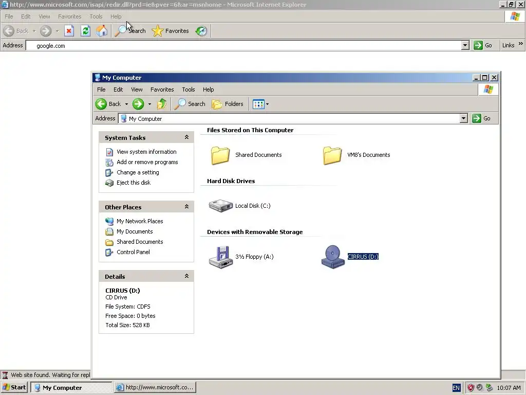Click View system information link
This screenshot has height=395, width=526.
pos(146,152)
